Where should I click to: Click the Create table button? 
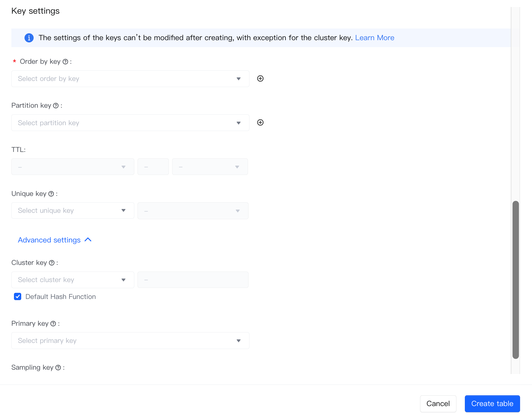[x=492, y=403]
